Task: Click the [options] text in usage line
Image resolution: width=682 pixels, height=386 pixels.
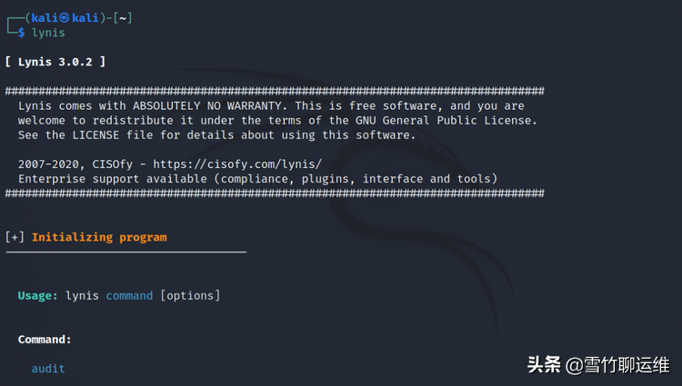Action: (x=190, y=295)
